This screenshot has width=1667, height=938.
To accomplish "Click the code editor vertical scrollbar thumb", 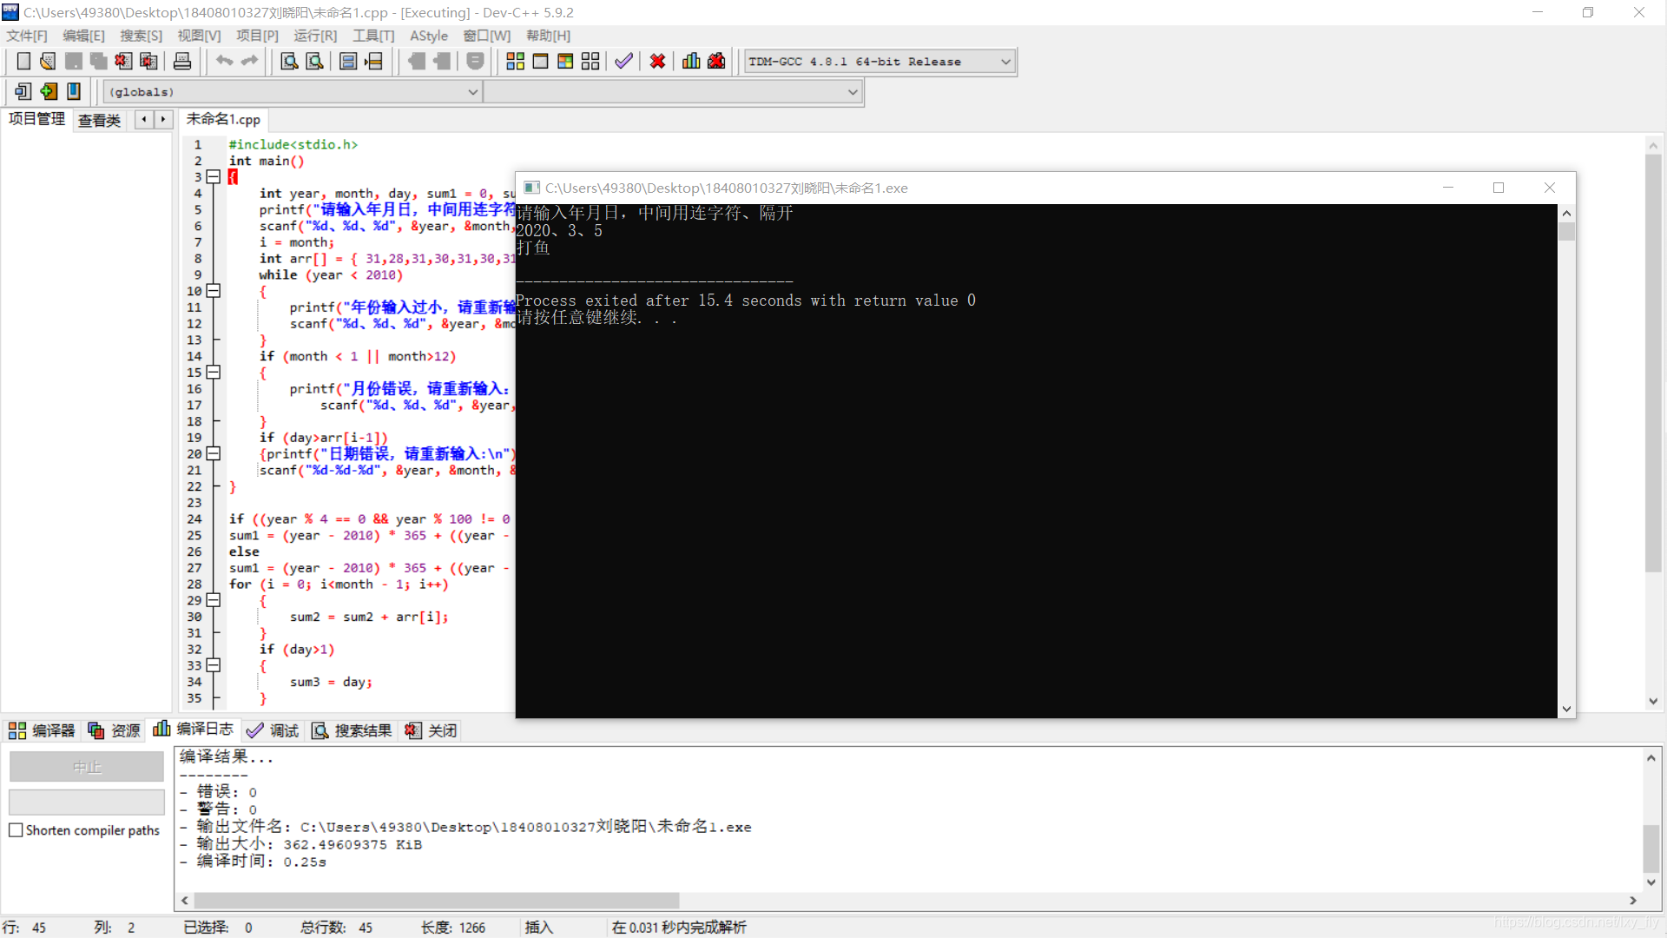I will coord(1653,363).
